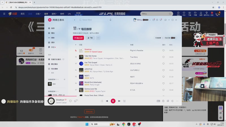Like the World End (Interlude) song
The image size is (226, 127).
pyautogui.click(x=164, y=83)
